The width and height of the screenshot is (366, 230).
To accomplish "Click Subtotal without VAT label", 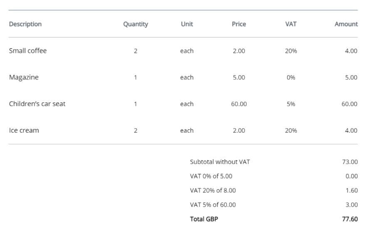I will click(x=220, y=162).
